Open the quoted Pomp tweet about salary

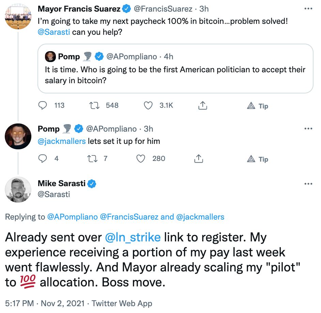(175, 69)
